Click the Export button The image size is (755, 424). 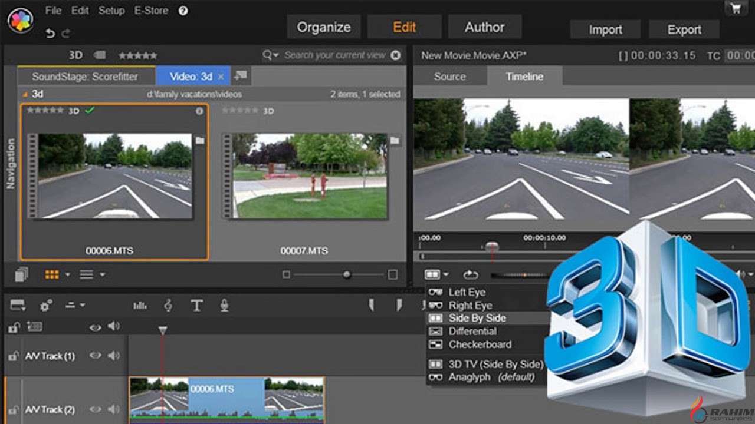click(x=684, y=29)
